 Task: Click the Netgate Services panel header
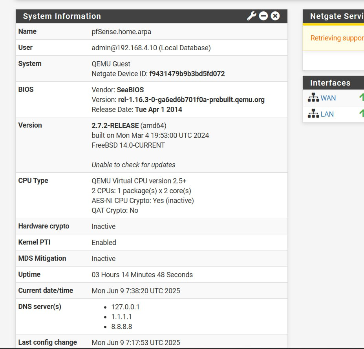[336, 16]
